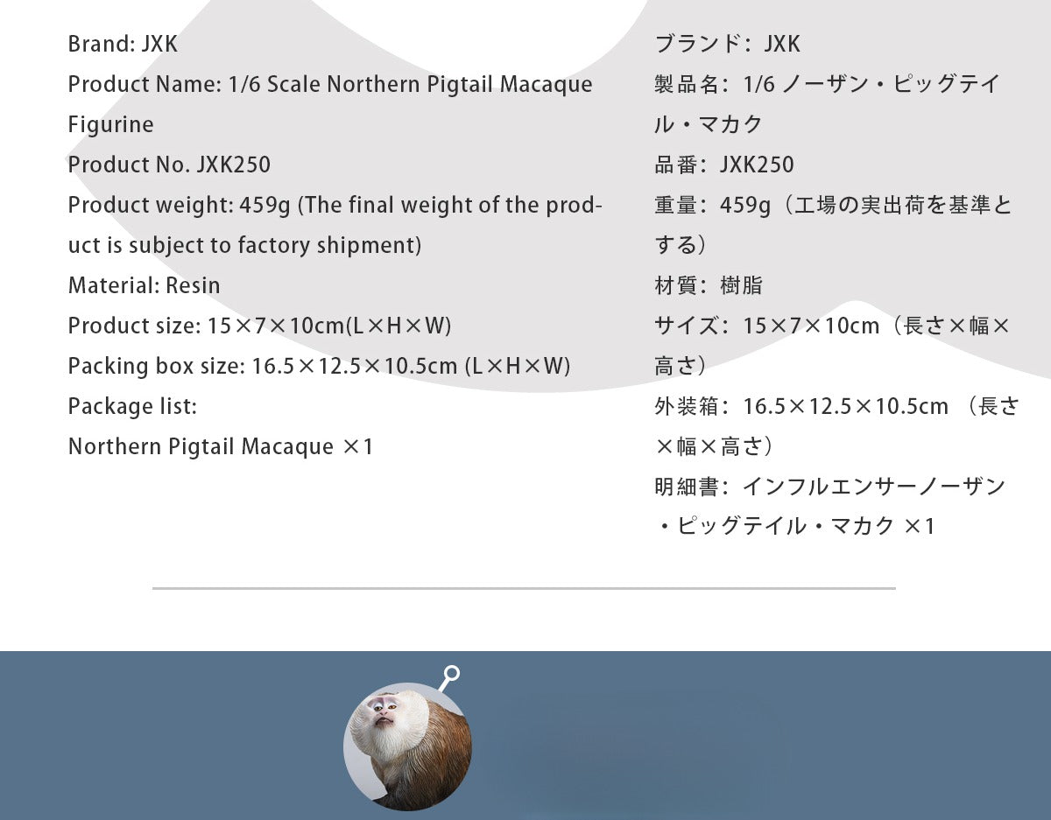Click the Japanese 'ブランド：JXK' text
1051x820 pixels.
point(727,44)
